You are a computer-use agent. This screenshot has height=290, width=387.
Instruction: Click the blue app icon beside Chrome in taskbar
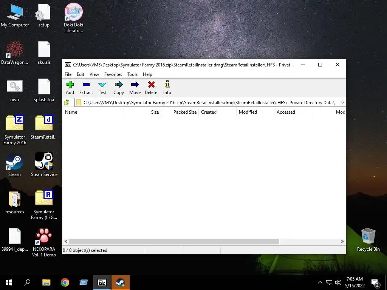pyautogui.click(x=84, y=282)
